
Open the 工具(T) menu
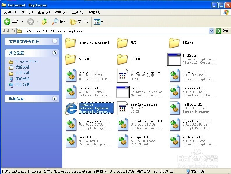tap(77, 12)
